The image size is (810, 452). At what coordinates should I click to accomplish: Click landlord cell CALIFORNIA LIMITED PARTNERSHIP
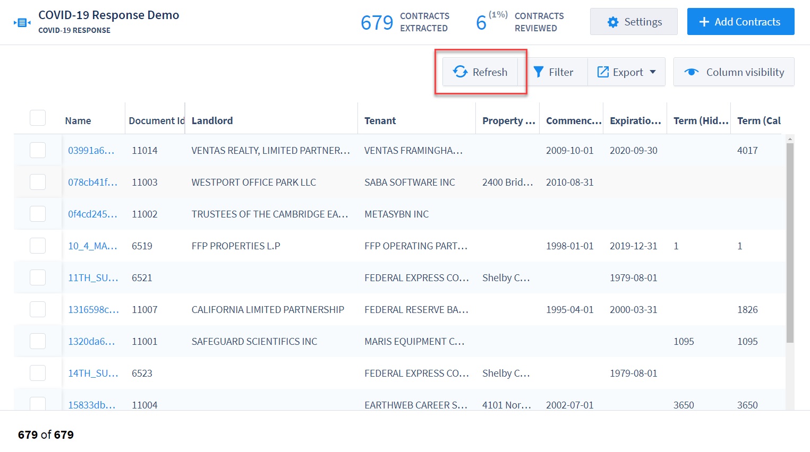click(268, 309)
